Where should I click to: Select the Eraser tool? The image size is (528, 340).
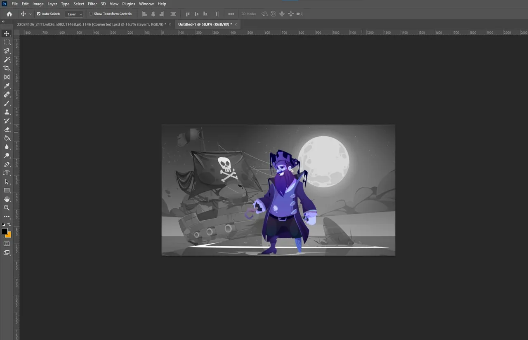pos(7,129)
